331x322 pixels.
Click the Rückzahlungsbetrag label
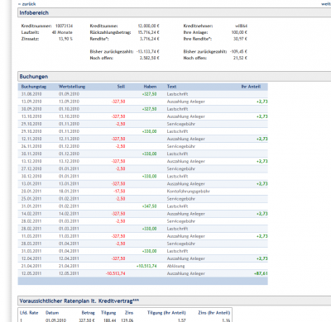coord(110,32)
